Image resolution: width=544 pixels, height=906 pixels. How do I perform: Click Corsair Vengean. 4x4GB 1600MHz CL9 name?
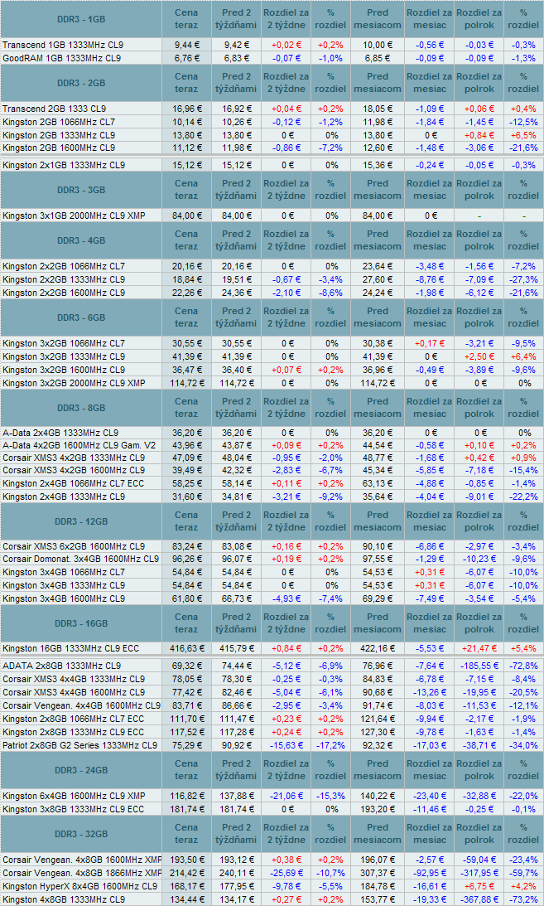click(81, 705)
